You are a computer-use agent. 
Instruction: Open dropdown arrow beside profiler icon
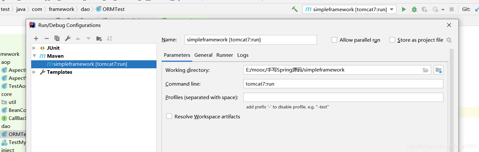pos(443,10)
